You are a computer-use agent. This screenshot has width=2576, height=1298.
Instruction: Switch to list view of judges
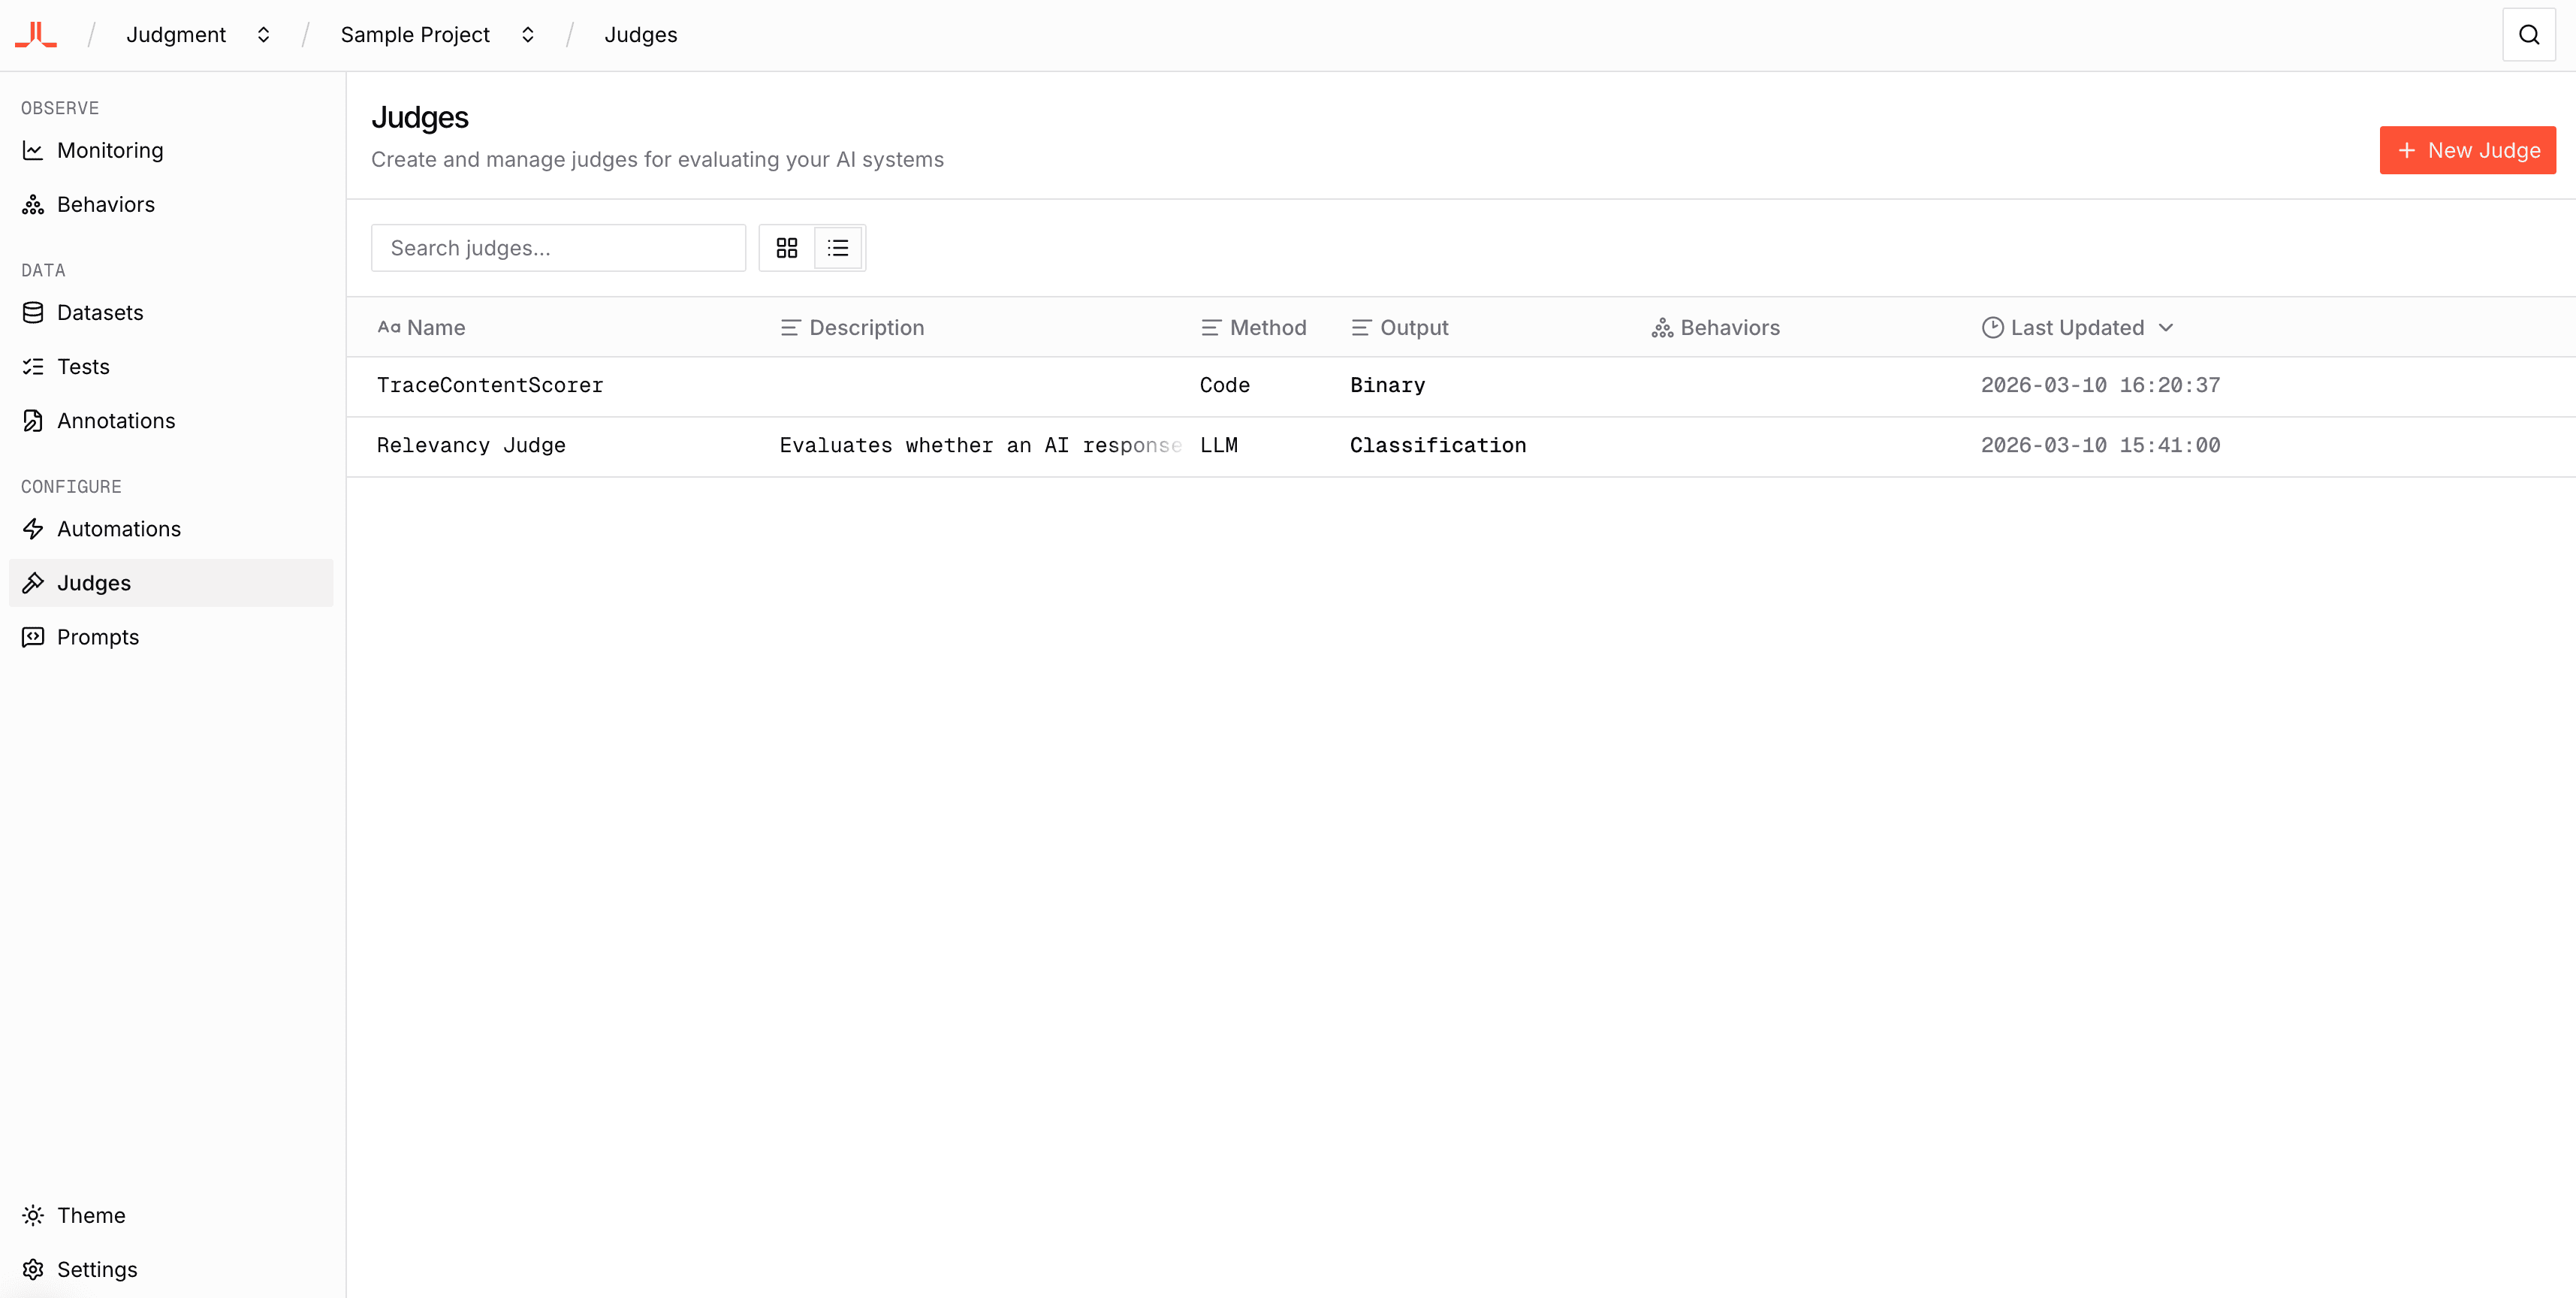pos(838,247)
